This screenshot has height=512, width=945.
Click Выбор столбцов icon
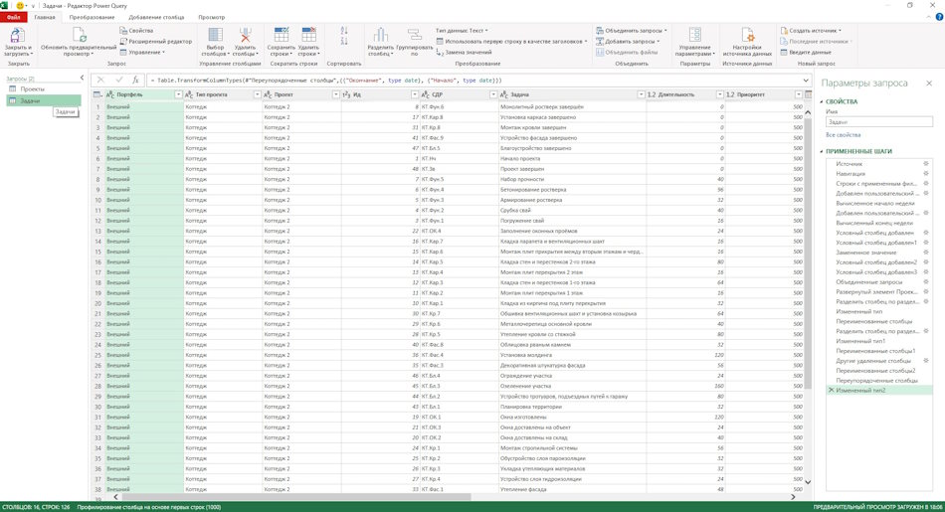[x=215, y=35]
